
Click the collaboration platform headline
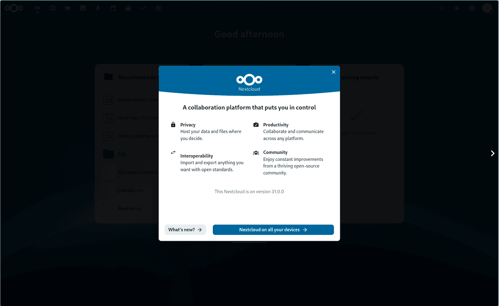click(249, 107)
